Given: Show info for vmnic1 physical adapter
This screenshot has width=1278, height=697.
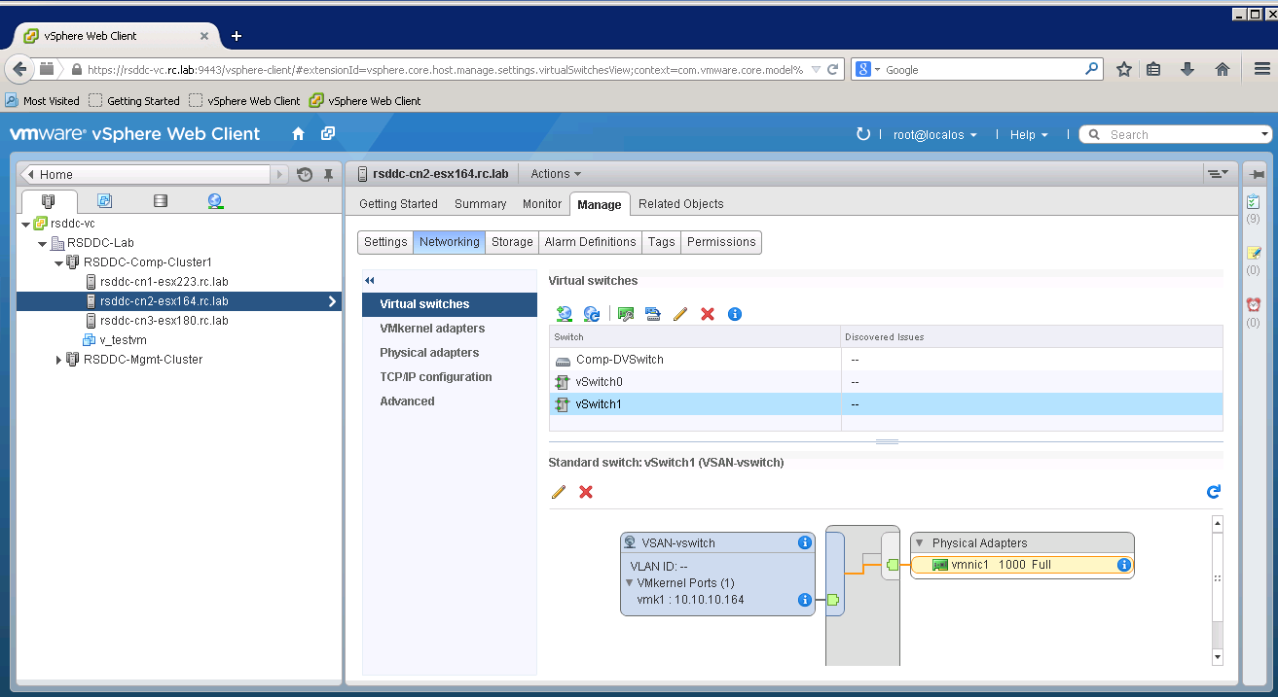Looking at the screenshot, I should tap(1123, 565).
